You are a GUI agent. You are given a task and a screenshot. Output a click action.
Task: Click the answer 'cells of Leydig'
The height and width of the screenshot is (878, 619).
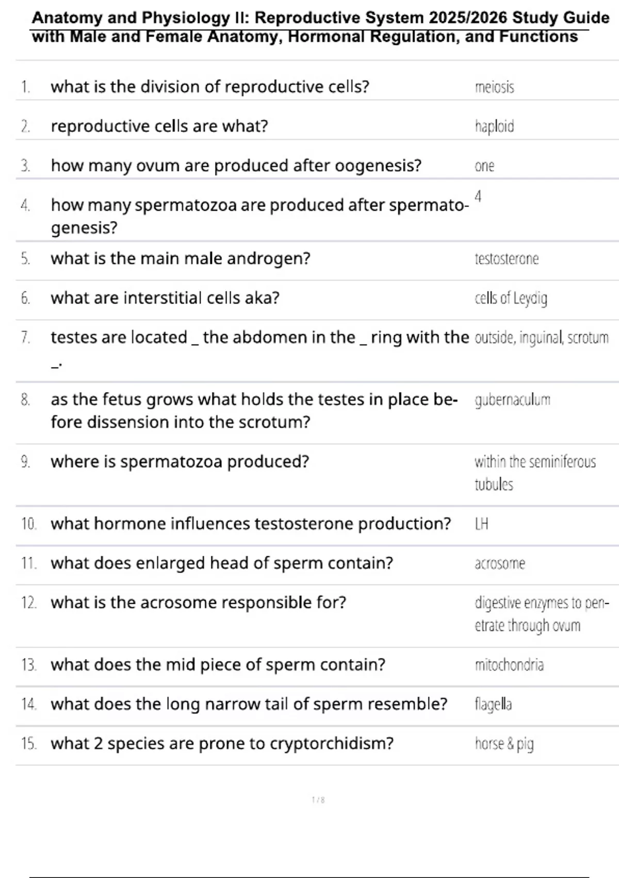coord(511,299)
